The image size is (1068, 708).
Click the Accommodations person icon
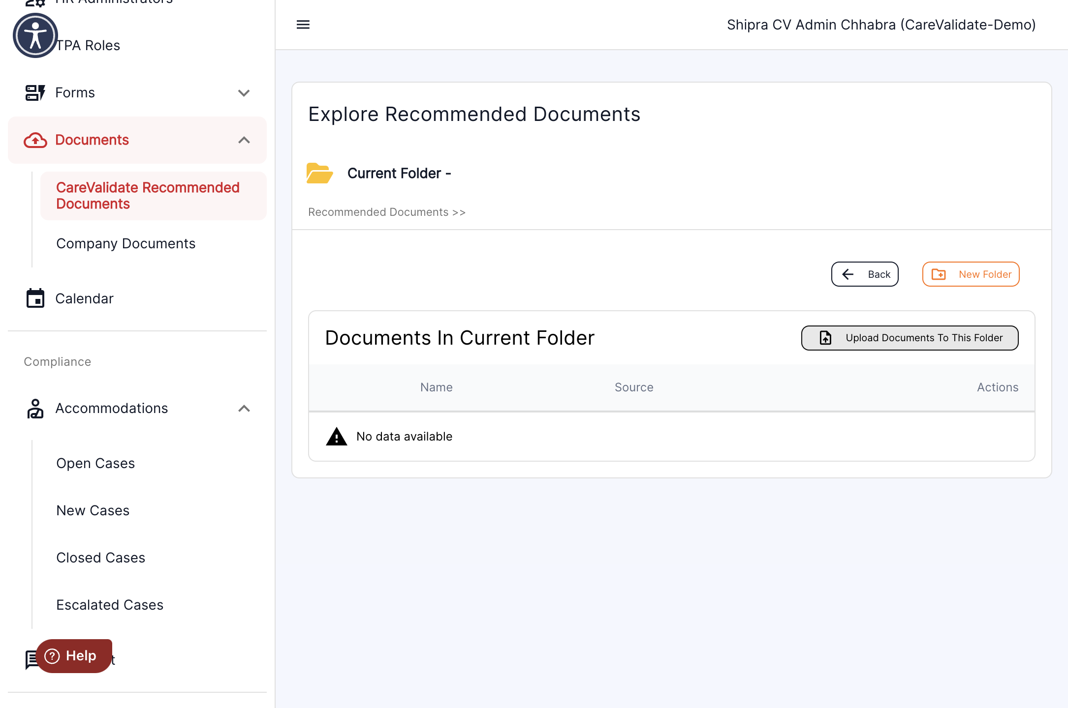tap(35, 409)
